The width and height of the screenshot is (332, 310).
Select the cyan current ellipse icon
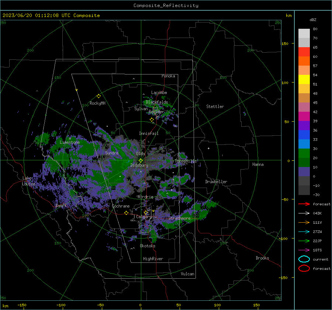(x=304, y=259)
